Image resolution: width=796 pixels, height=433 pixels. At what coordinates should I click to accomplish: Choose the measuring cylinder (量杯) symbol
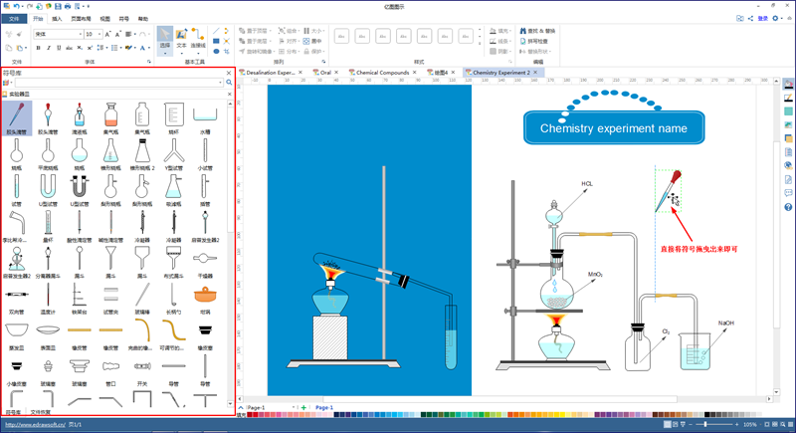(48, 223)
